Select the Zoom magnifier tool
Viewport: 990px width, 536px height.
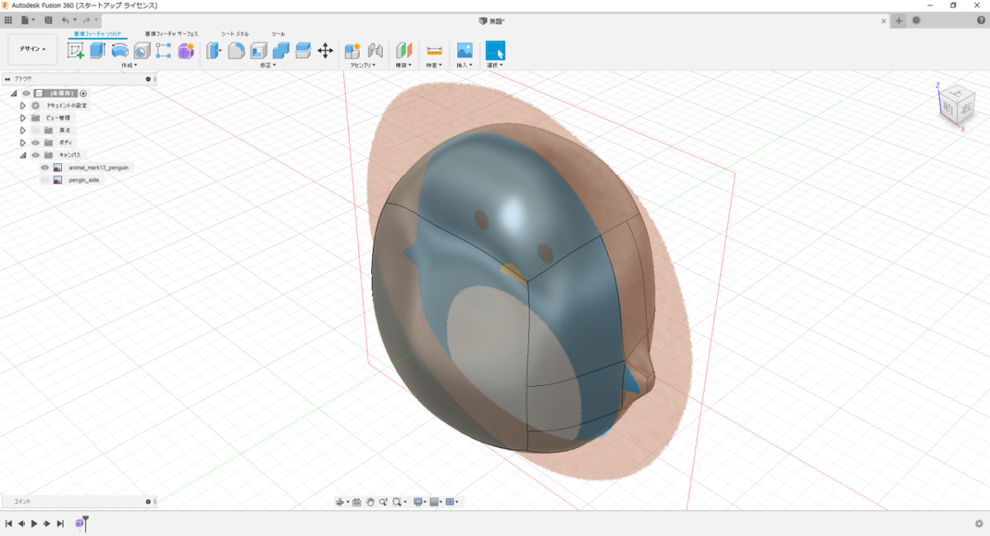click(x=384, y=501)
